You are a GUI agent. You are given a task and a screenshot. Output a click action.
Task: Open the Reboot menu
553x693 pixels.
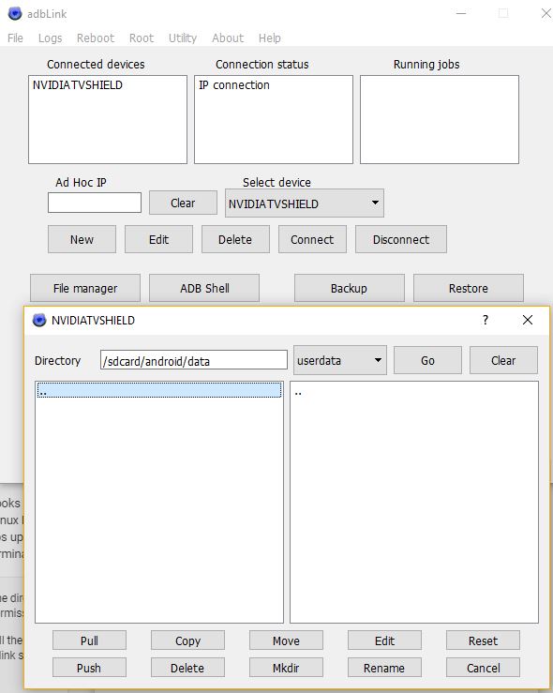[95, 38]
